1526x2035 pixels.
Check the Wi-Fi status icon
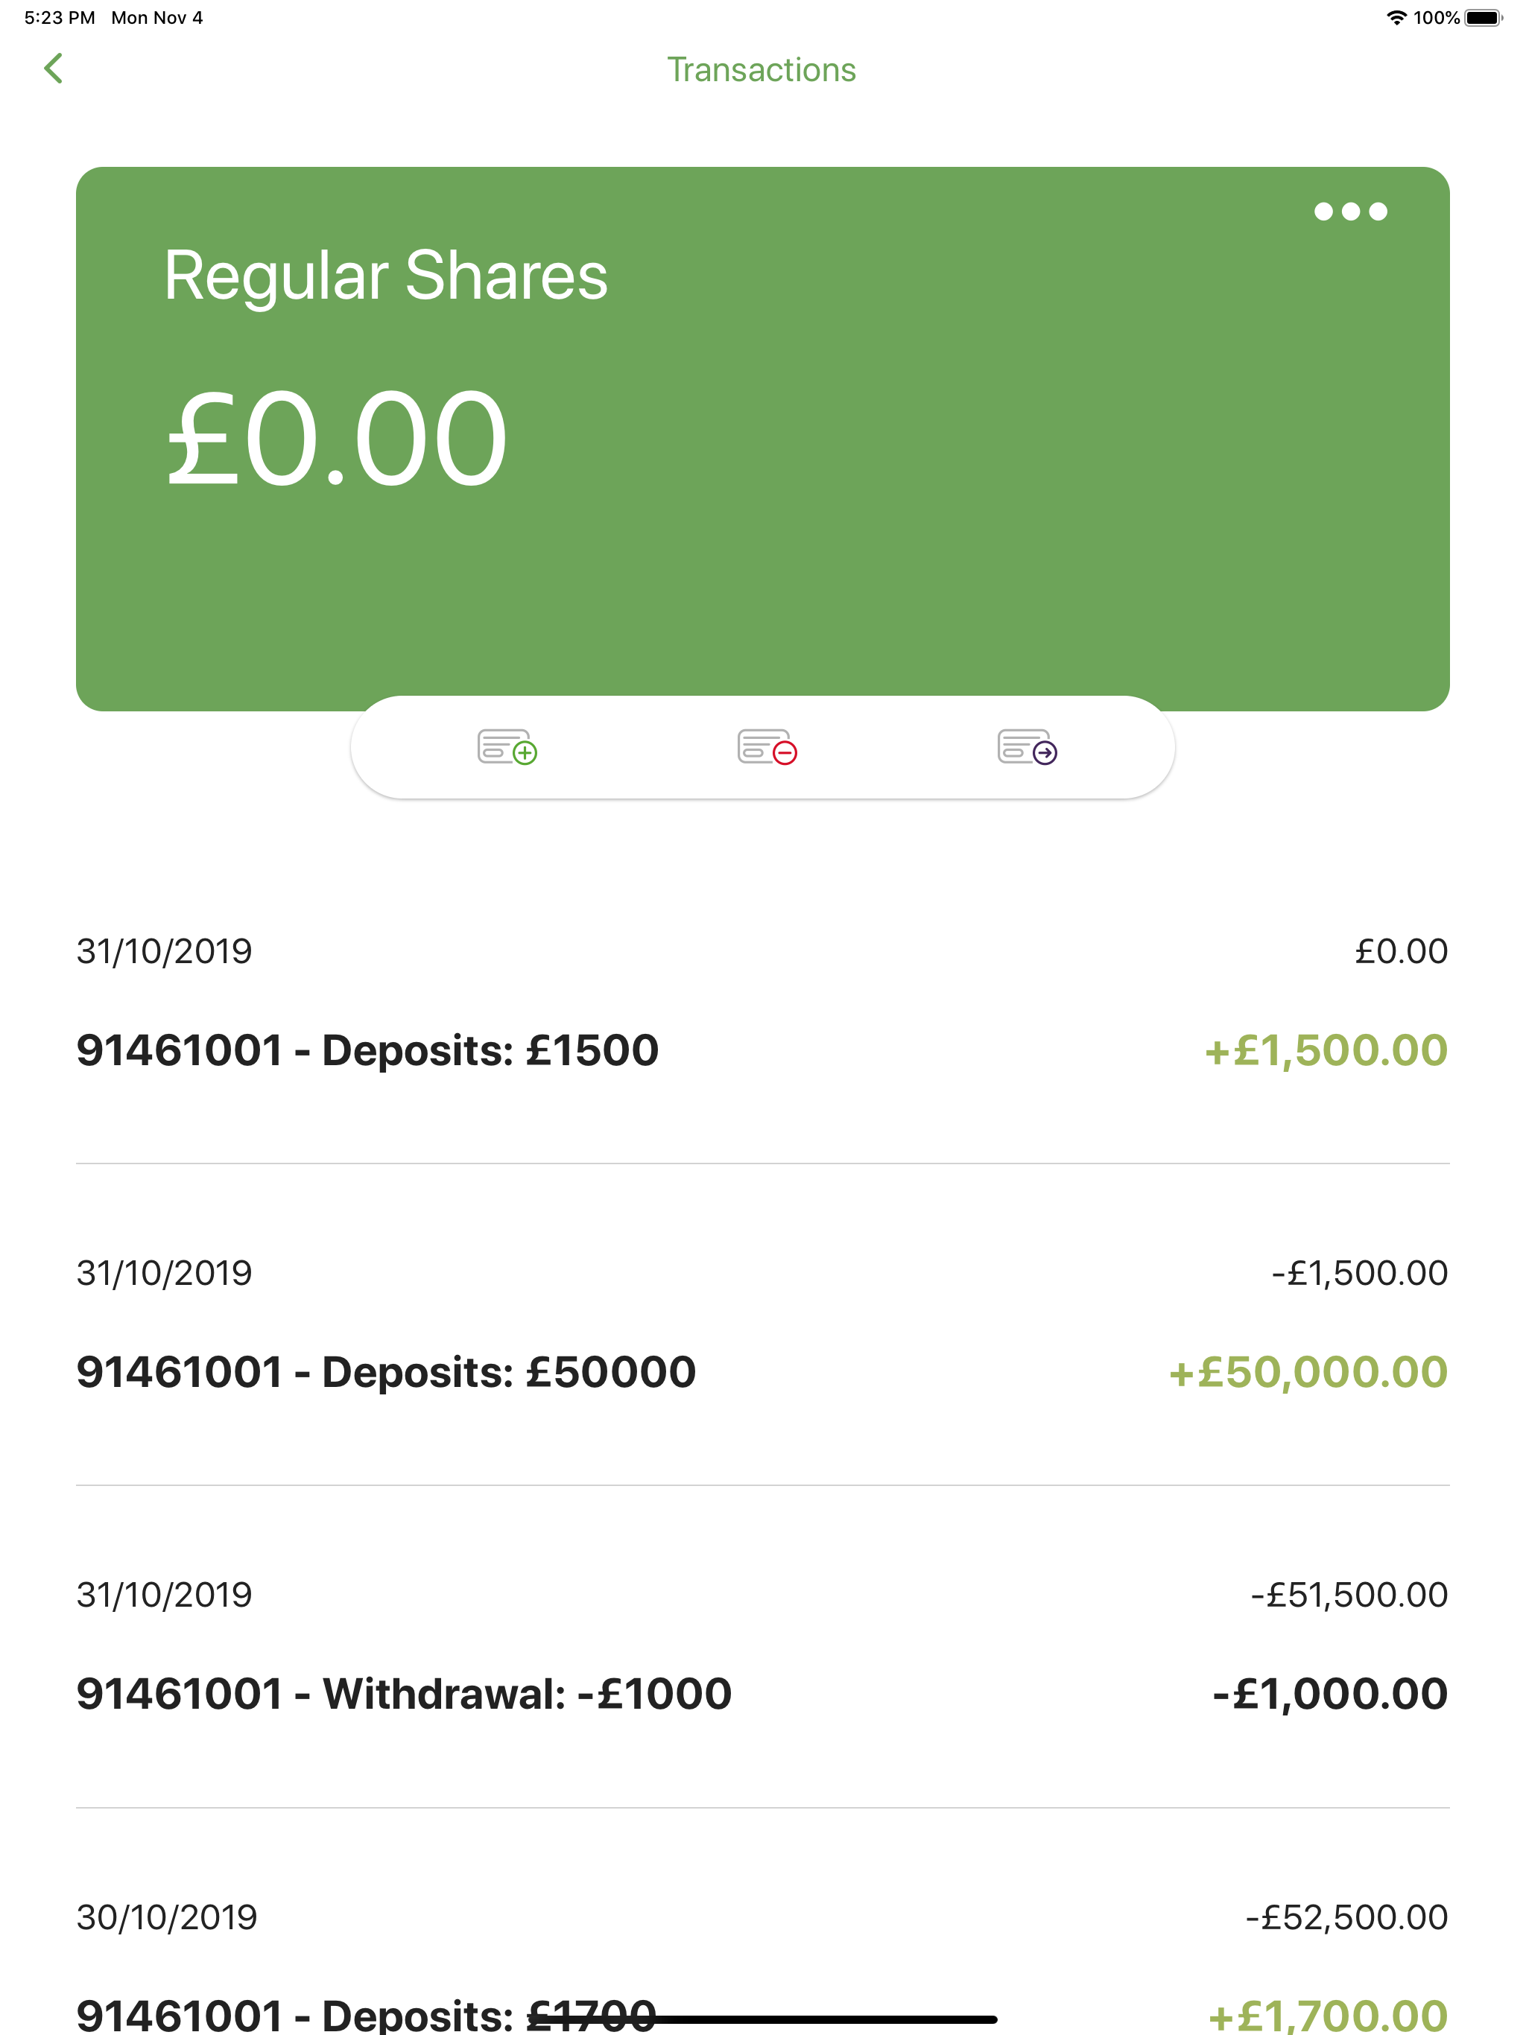[1396, 17]
